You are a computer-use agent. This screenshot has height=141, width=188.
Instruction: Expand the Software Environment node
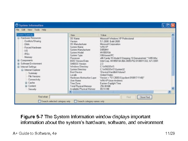(x=18, y=64)
